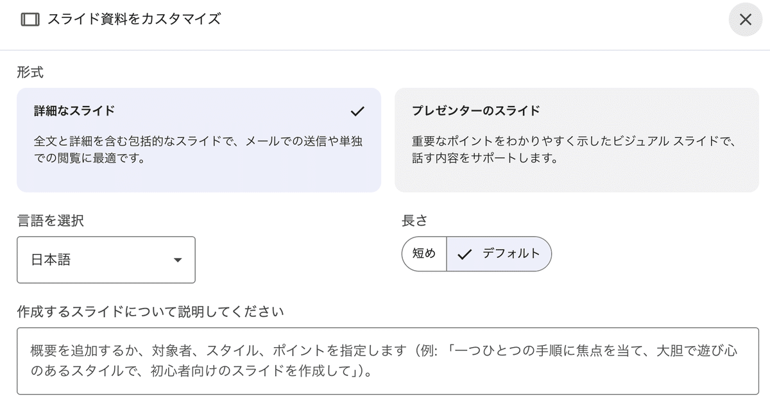The width and height of the screenshot is (770, 410).
Task: Choose the 詳細なスライド card title
Action: point(74,110)
